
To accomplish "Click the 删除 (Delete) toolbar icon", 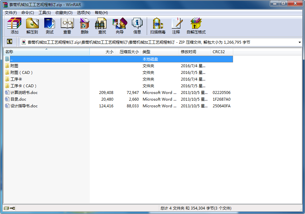I will pos(85,26).
